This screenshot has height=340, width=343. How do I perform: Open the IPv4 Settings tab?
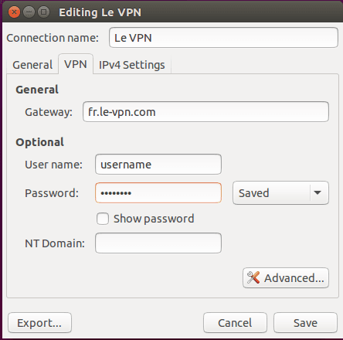click(x=132, y=65)
